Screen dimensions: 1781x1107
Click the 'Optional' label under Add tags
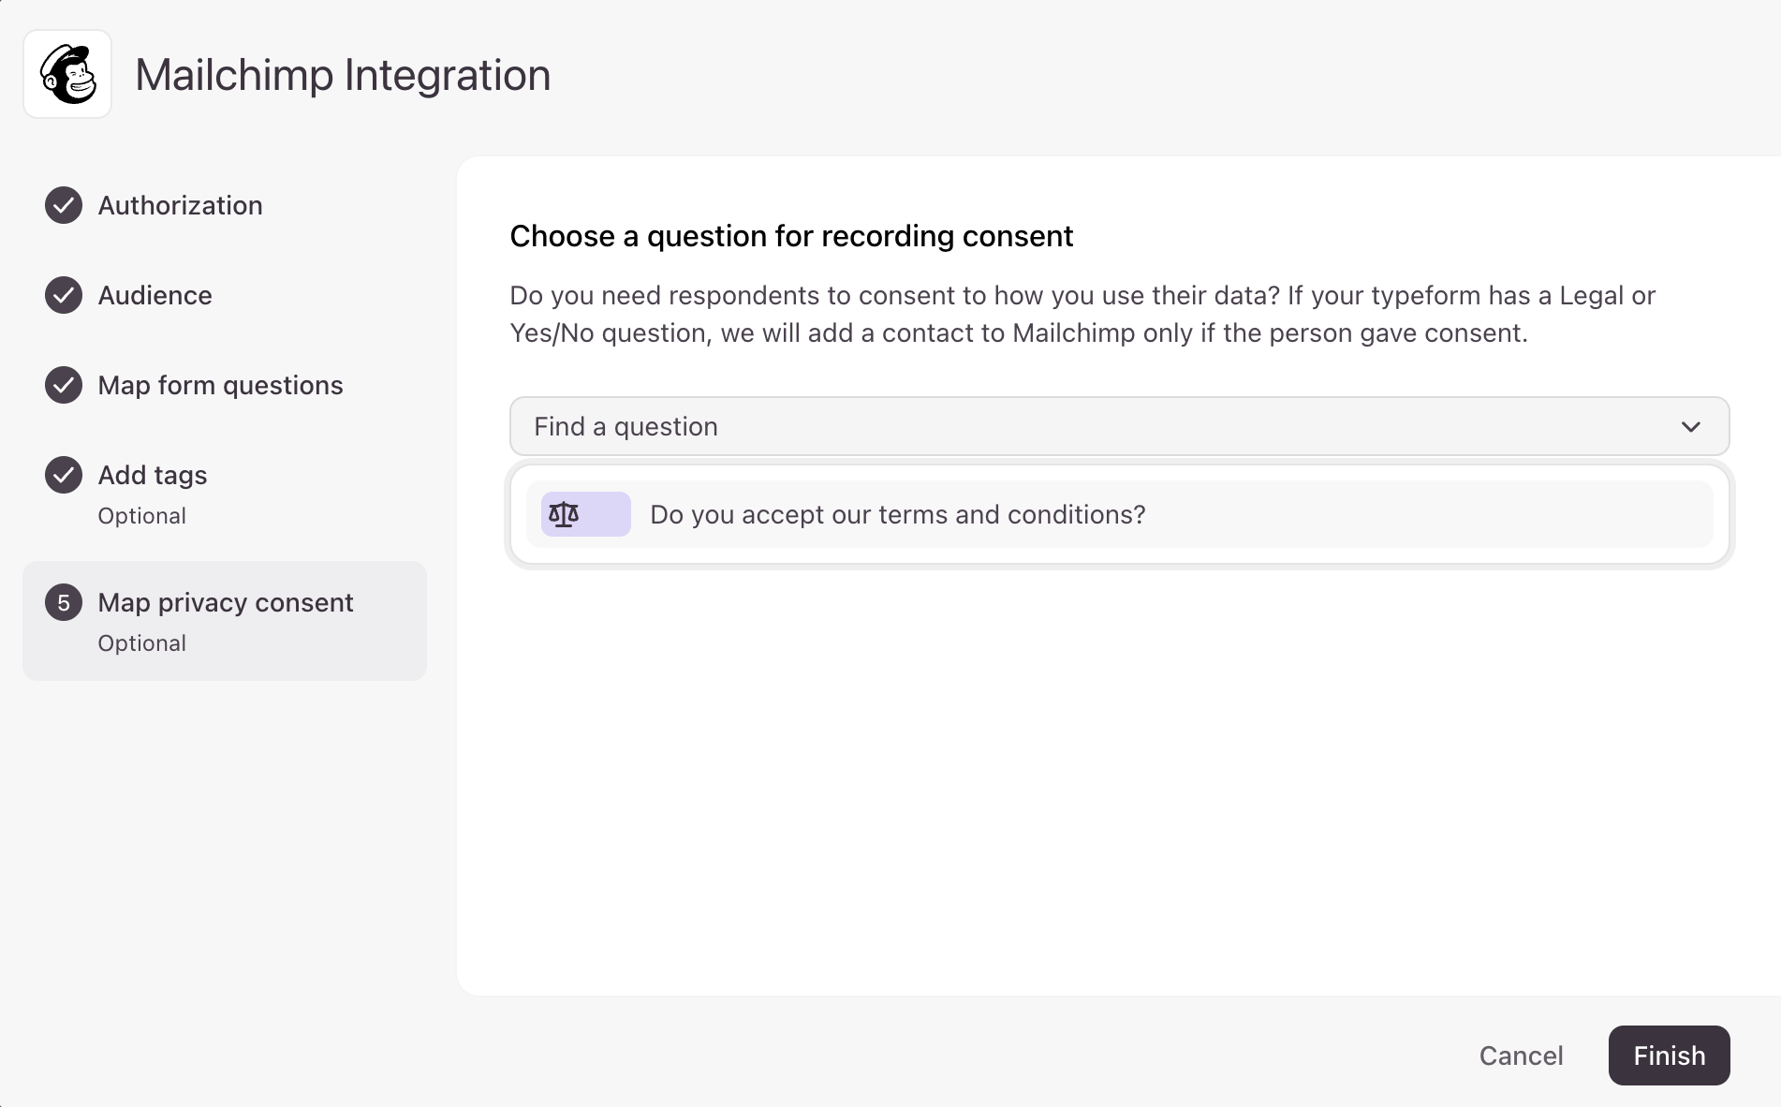142,516
